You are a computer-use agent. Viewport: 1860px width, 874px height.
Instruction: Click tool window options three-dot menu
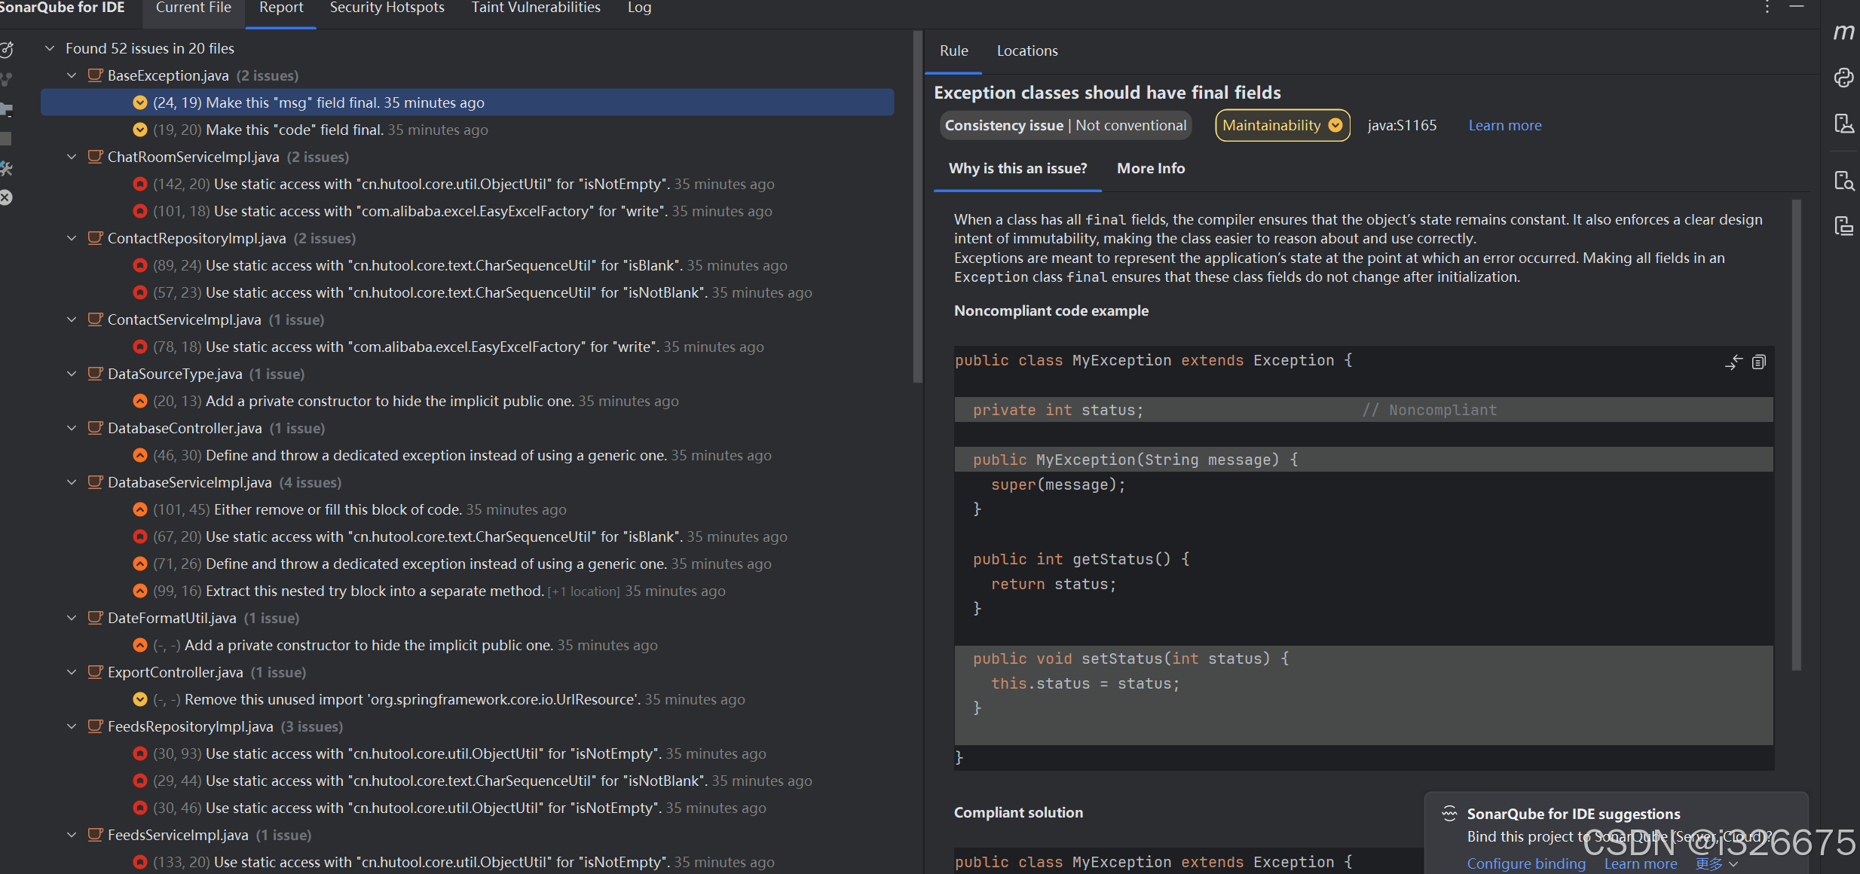coord(1767,8)
